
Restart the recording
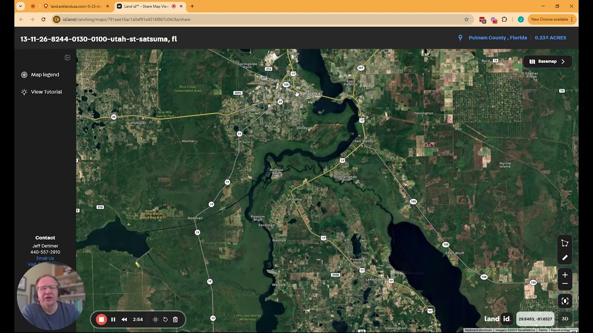click(x=165, y=320)
